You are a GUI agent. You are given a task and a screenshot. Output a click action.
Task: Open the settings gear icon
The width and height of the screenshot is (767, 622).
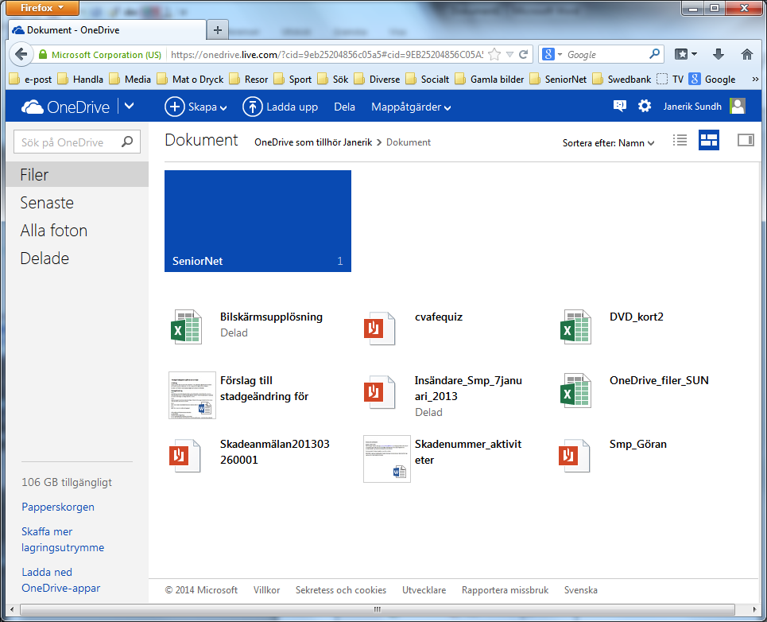(x=645, y=106)
